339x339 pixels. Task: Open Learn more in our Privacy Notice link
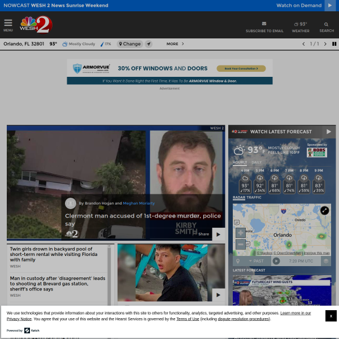click(159, 316)
